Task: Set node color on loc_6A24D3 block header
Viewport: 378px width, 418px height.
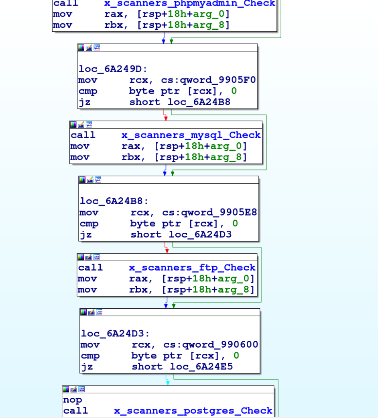Action: (83, 312)
